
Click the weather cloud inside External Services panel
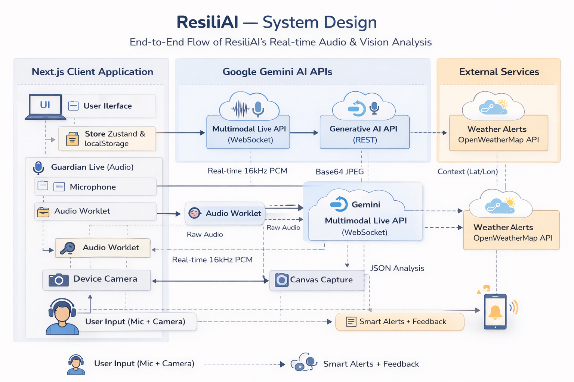(493, 106)
